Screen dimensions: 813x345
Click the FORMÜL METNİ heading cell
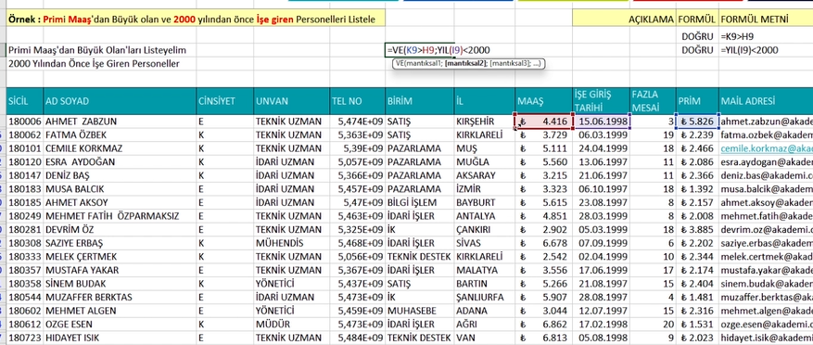point(766,19)
